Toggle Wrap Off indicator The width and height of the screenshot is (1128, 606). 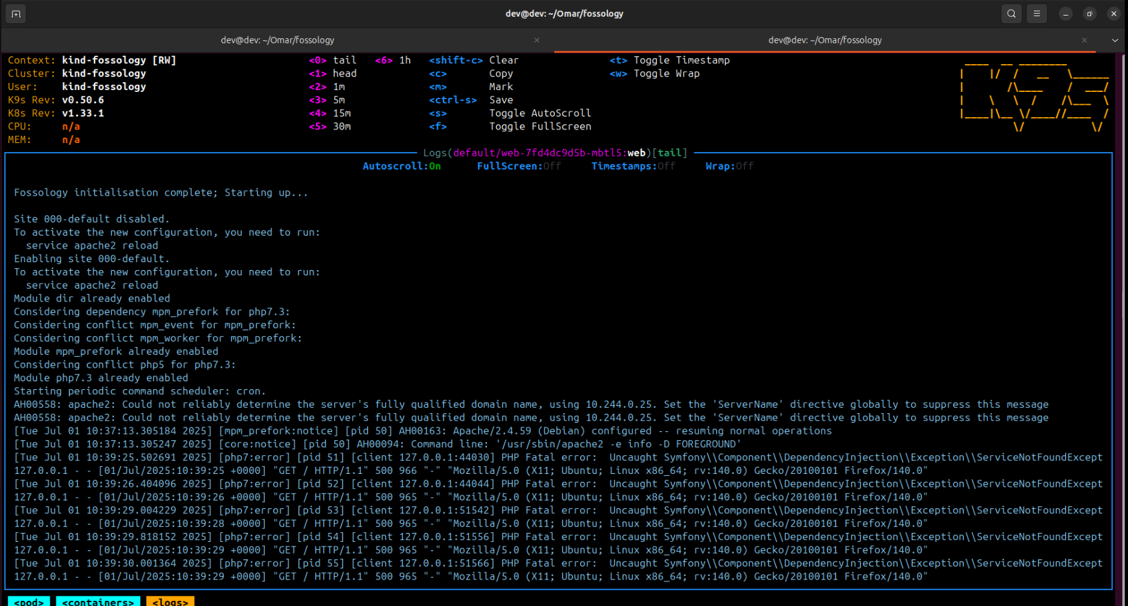click(x=729, y=166)
